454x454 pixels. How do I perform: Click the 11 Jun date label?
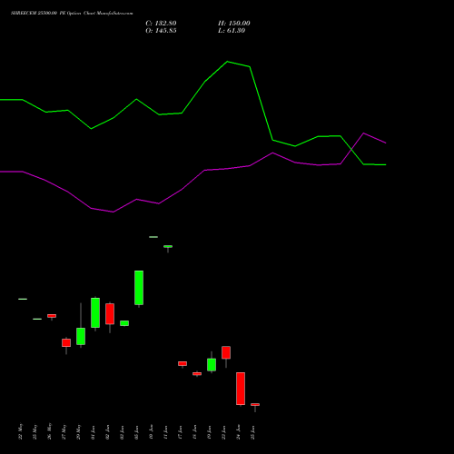pos(165,432)
